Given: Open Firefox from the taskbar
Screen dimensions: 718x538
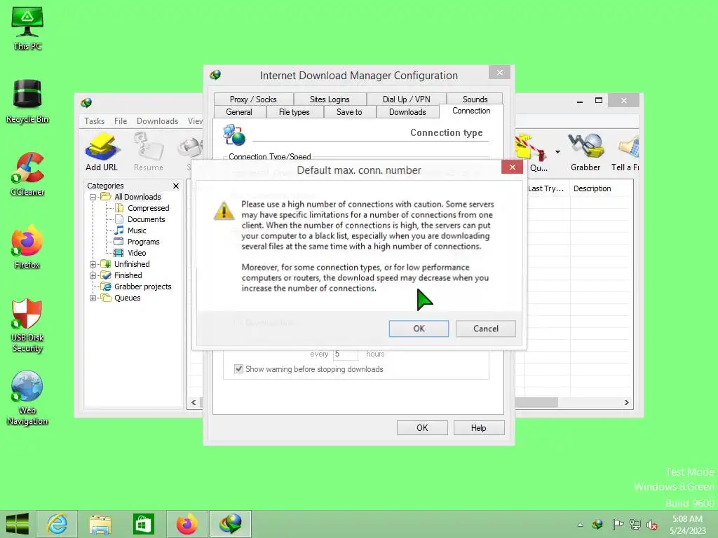Looking at the screenshot, I should coord(187,524).
